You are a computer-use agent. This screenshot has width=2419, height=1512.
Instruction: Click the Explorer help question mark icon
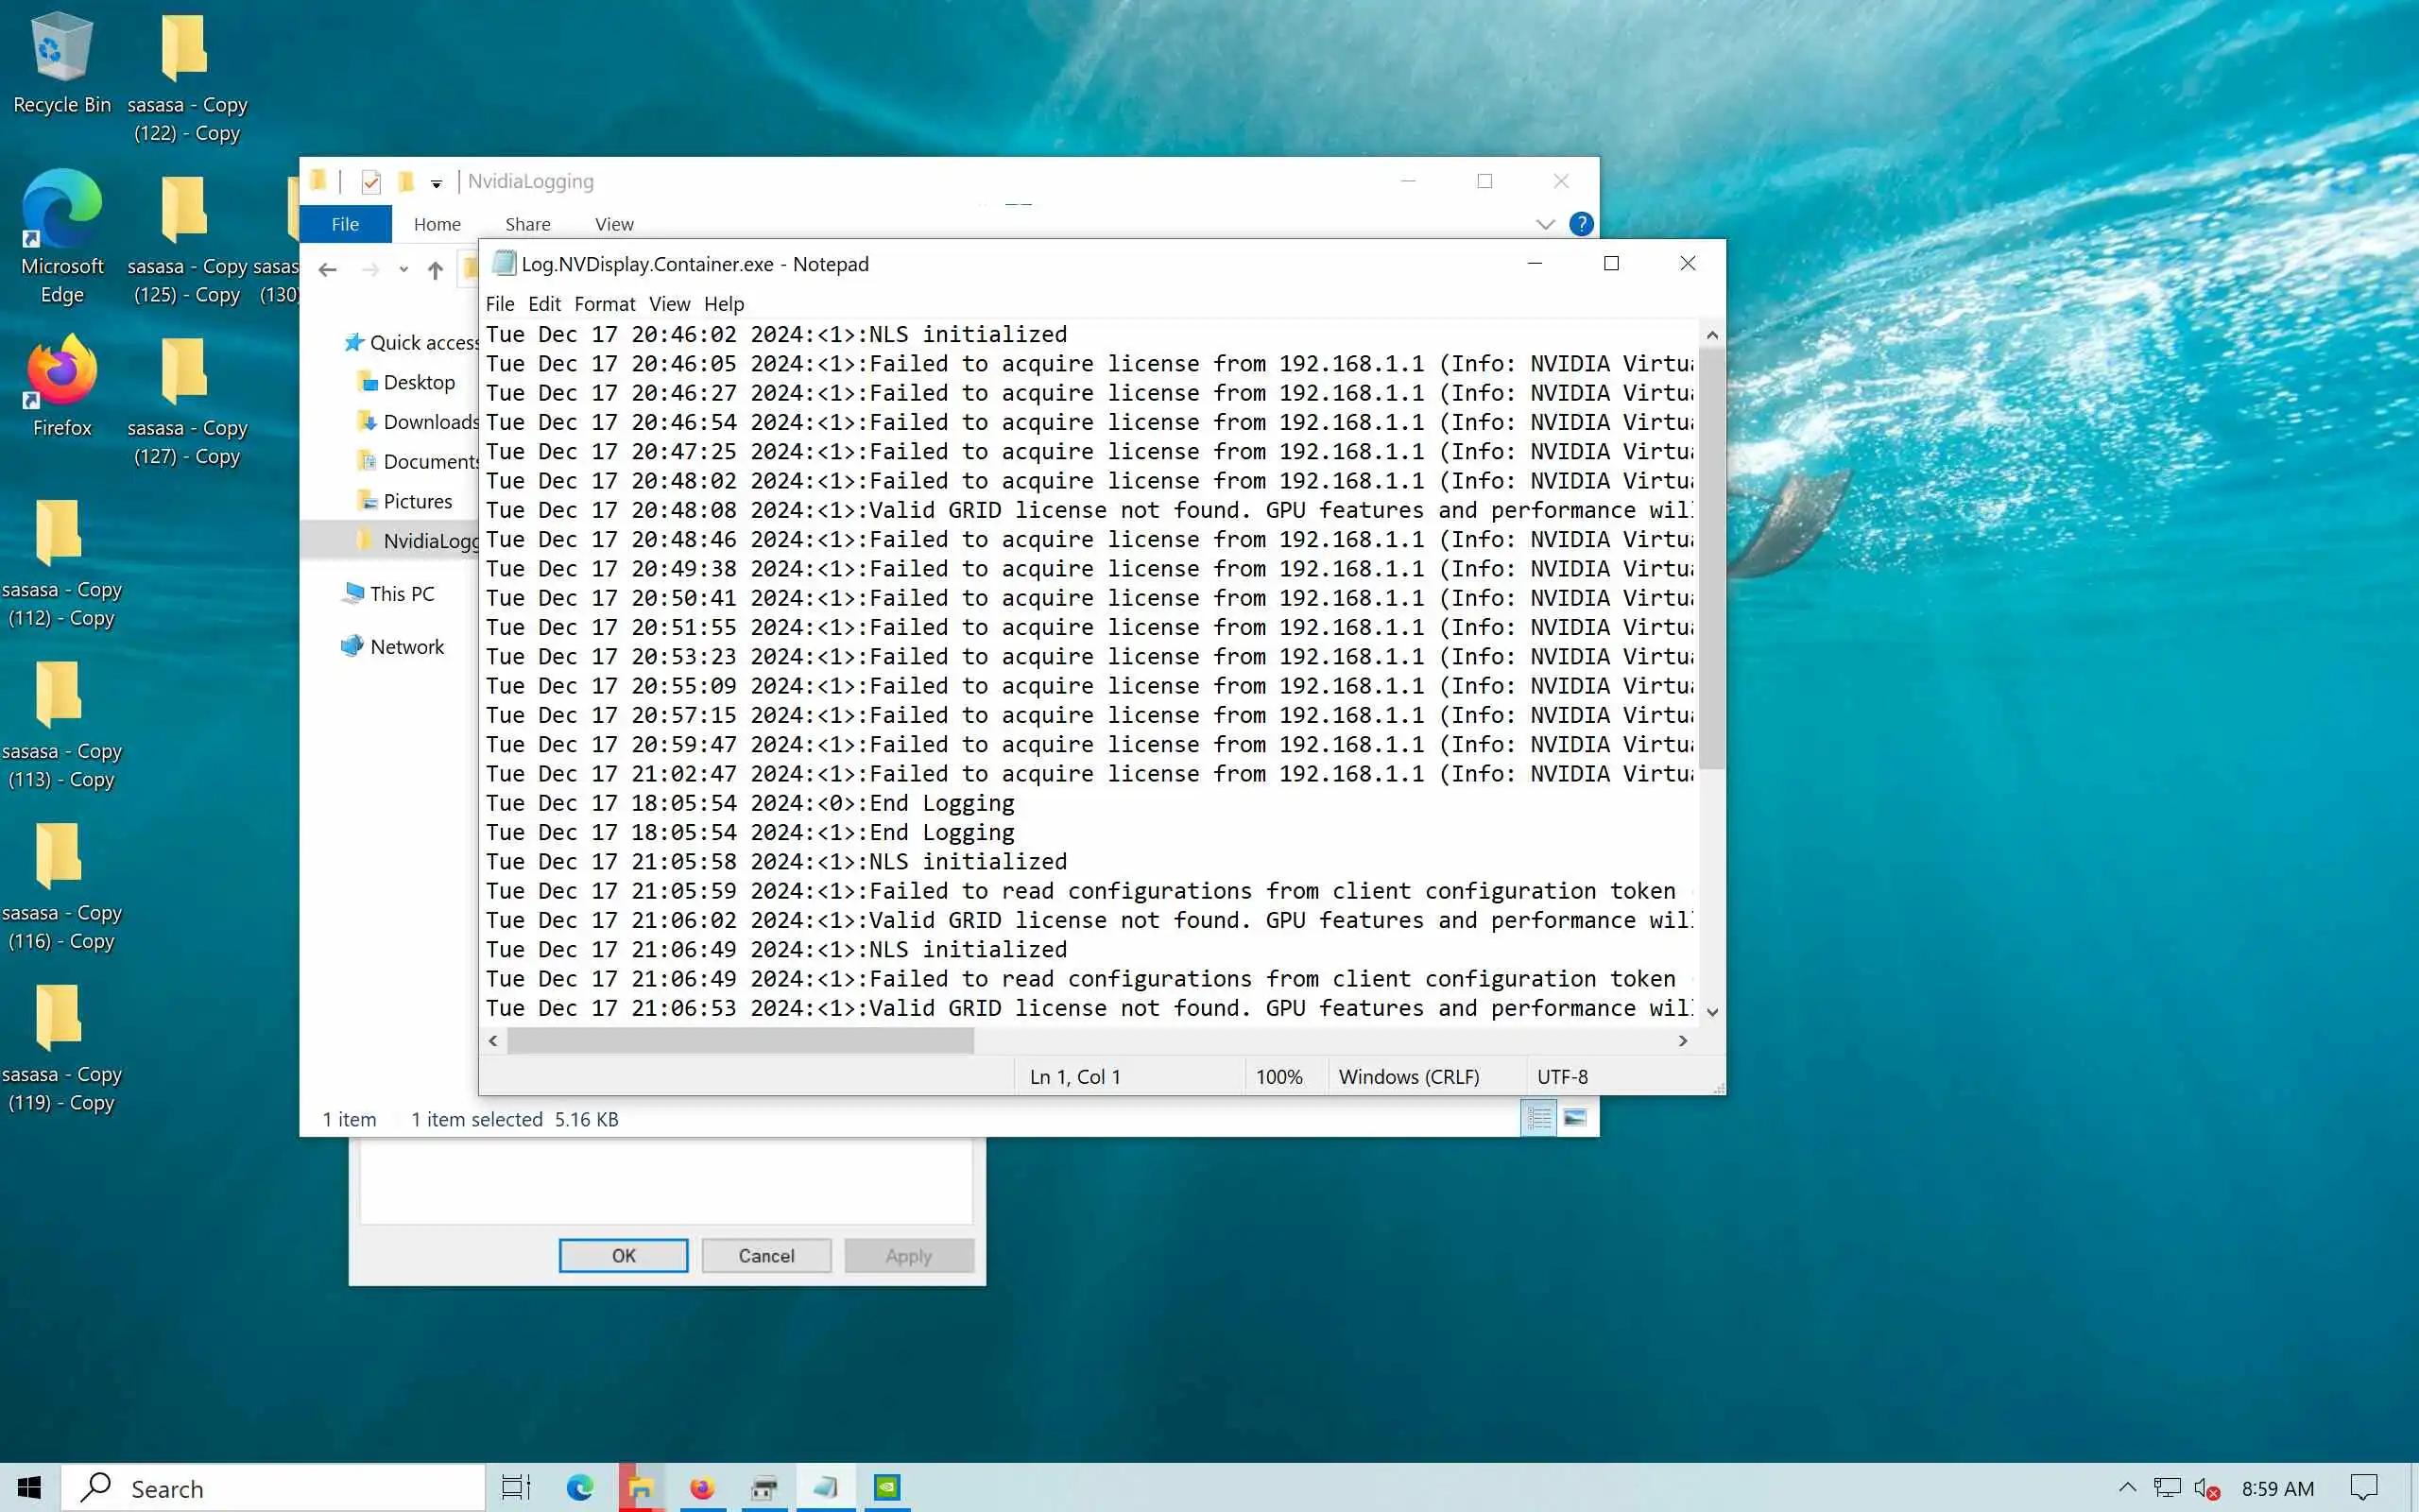(x=1580, y=224)
